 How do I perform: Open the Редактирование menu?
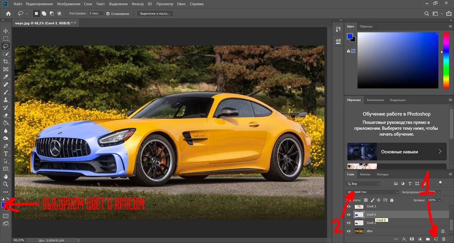click(40, 4)
